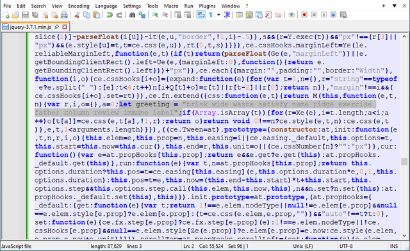
Task: Open the Document List panel icon
Action: (x=259, y=15)
